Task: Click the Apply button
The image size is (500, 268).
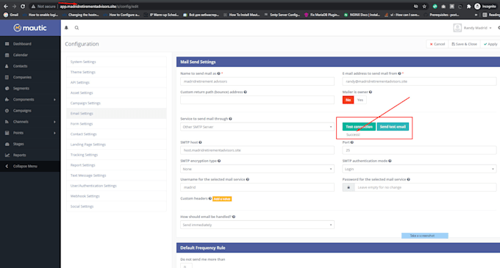Action: [x=490, y=44]
